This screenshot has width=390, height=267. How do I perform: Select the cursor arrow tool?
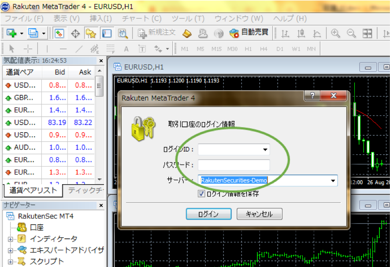coord(11,49)
